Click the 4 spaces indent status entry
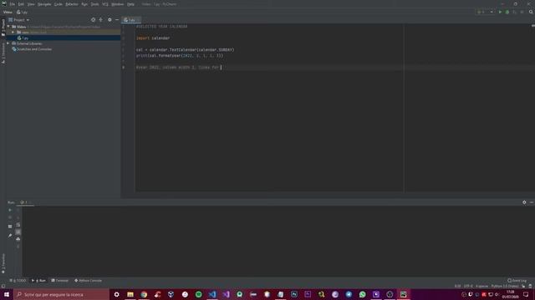The image size is (535, 300). (x=481, y=287)
